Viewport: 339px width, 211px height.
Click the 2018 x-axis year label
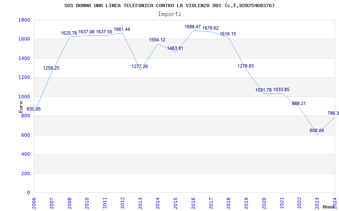point(228,202)
